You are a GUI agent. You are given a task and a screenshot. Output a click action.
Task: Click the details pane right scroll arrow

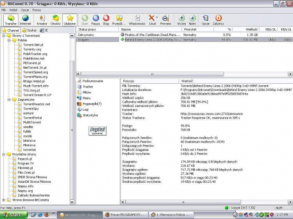pyautogui.click(x=290, y=202)
